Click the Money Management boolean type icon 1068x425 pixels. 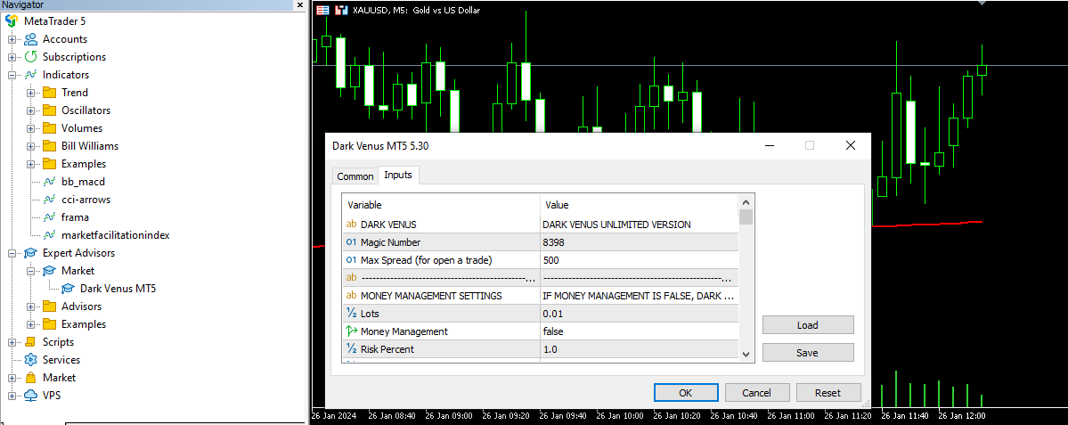point(352,331)
